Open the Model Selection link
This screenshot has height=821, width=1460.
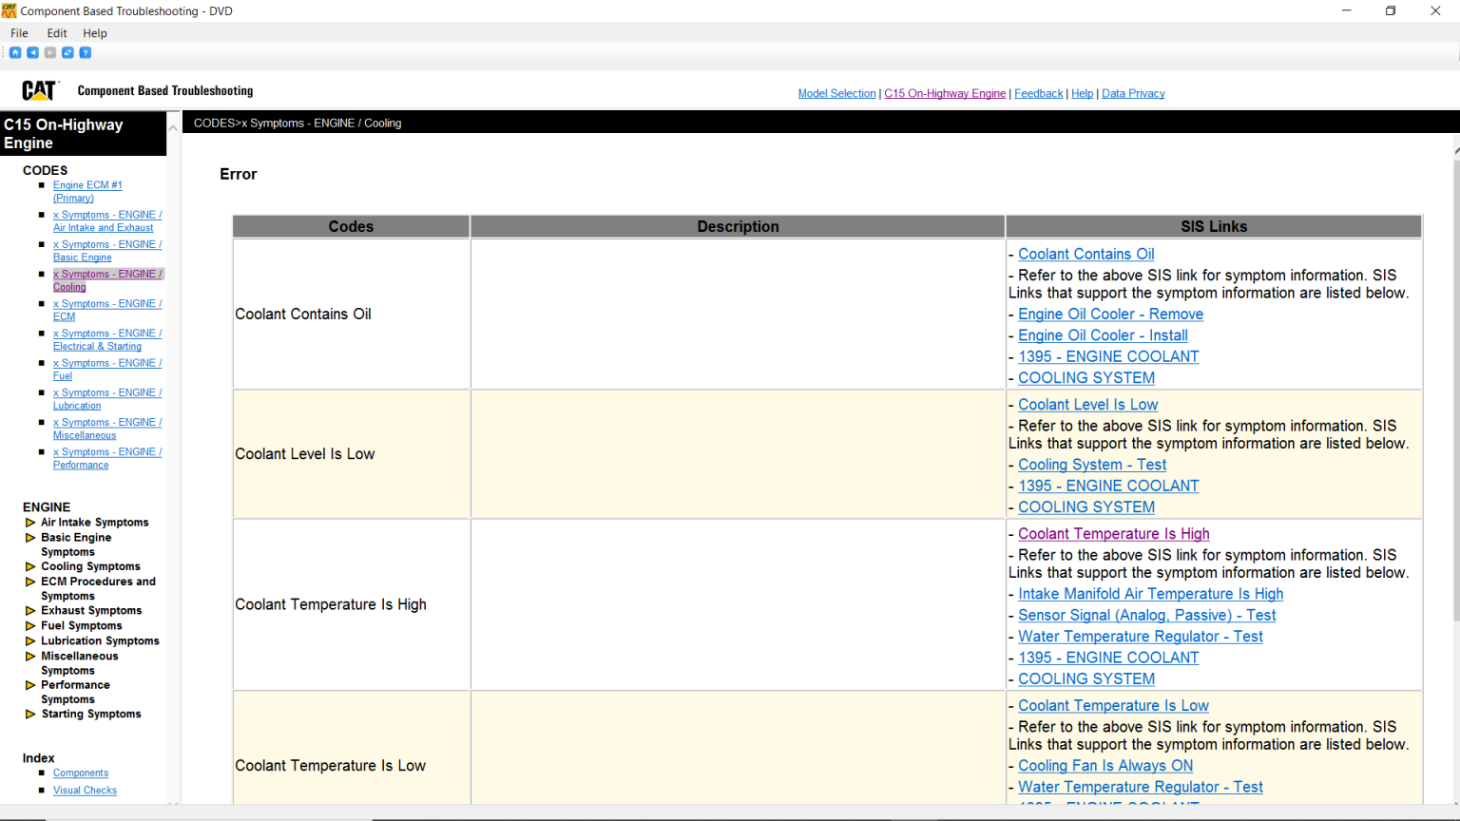836,92
